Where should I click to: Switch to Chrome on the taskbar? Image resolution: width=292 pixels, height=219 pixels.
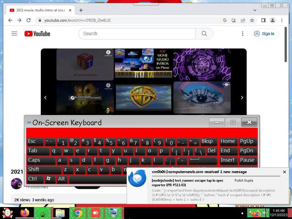[x=78, y=213]
